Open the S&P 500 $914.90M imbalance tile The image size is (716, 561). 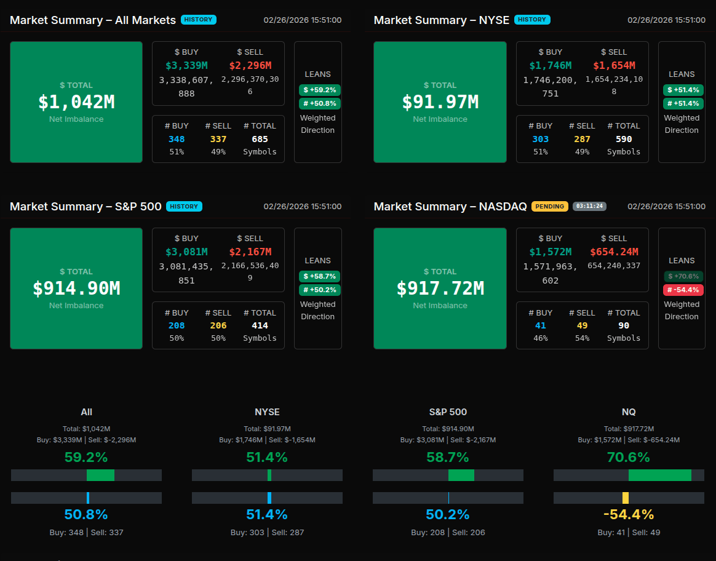(76, 288)
